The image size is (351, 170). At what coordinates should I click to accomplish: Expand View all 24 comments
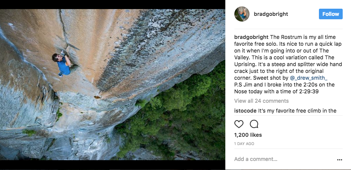pyautogui.click(x=261, y=101)
